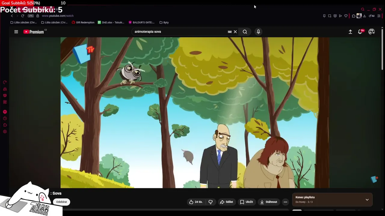Open the browser downloads icon

pos(365,16)
